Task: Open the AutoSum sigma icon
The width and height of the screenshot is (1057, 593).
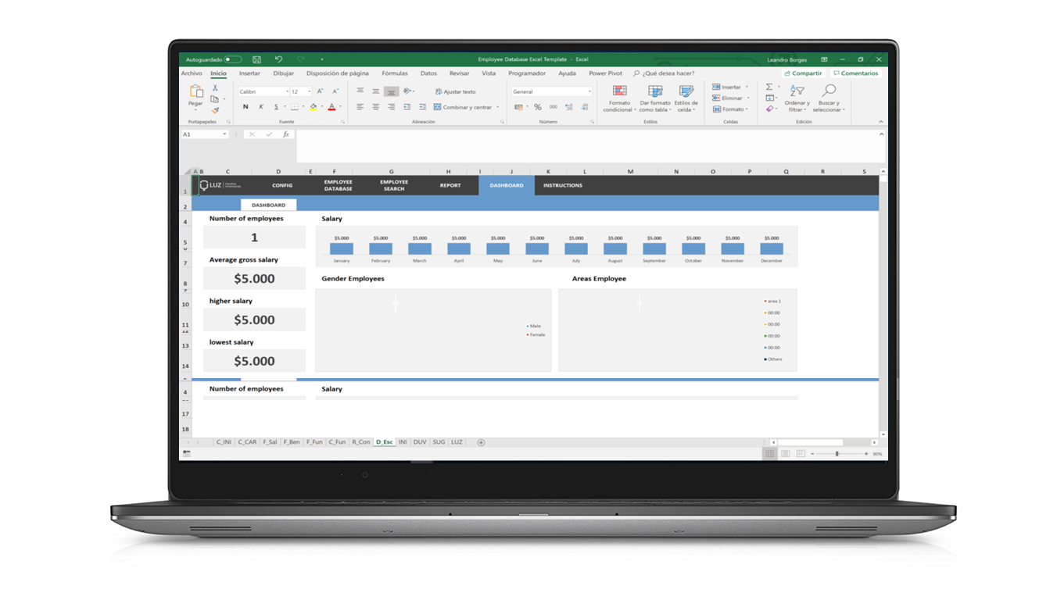Action: (769, 86)
